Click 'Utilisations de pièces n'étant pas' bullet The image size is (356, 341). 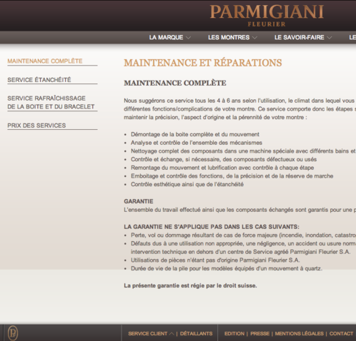pyautogui.click(x=215, y=260)
